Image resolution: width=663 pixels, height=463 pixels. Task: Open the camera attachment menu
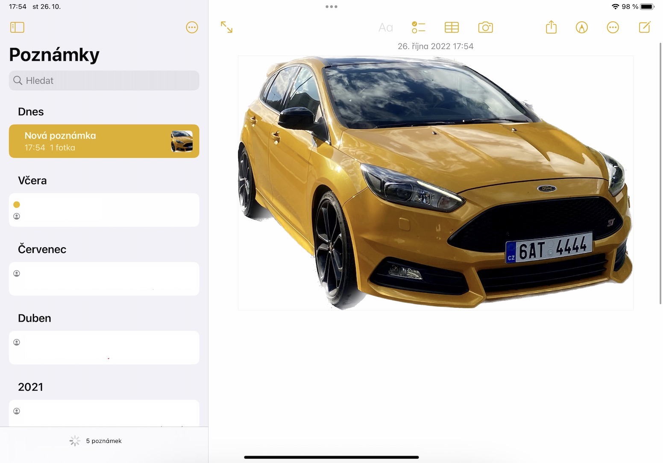coord(485,27)
